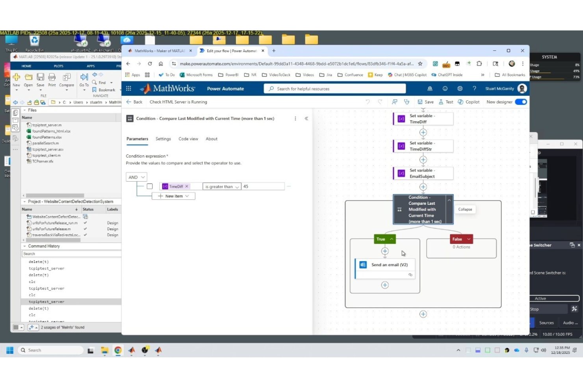Save the flow in Power Automate

click(426, 102)
